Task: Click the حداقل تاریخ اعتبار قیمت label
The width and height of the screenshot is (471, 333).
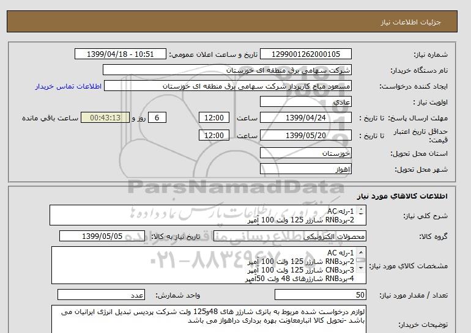Action: (x=421, y=136)
